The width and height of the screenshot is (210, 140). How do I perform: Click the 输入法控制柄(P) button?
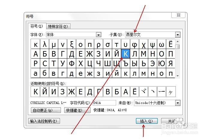(x=44, y=121)
